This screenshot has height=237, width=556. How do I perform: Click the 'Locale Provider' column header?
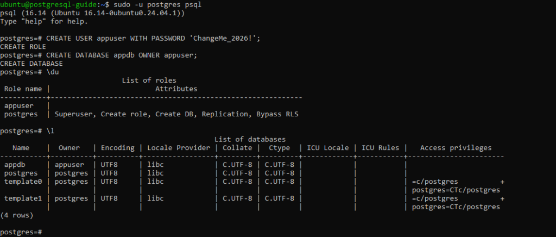click(179, 148)
